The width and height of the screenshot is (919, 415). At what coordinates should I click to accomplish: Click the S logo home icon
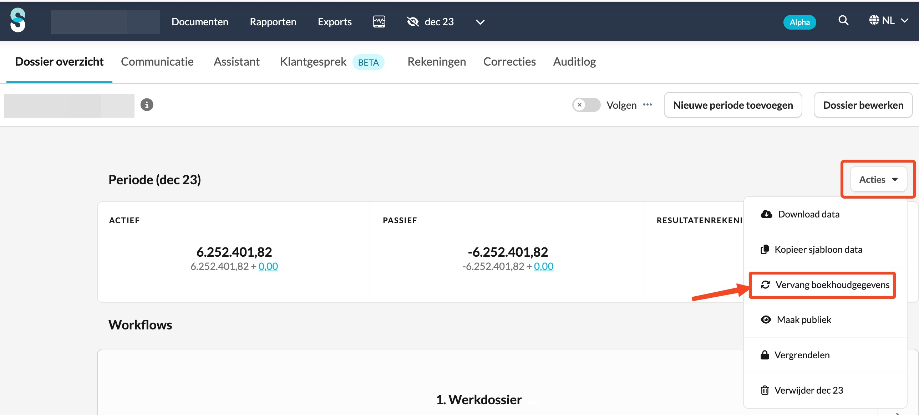point(18,21)
